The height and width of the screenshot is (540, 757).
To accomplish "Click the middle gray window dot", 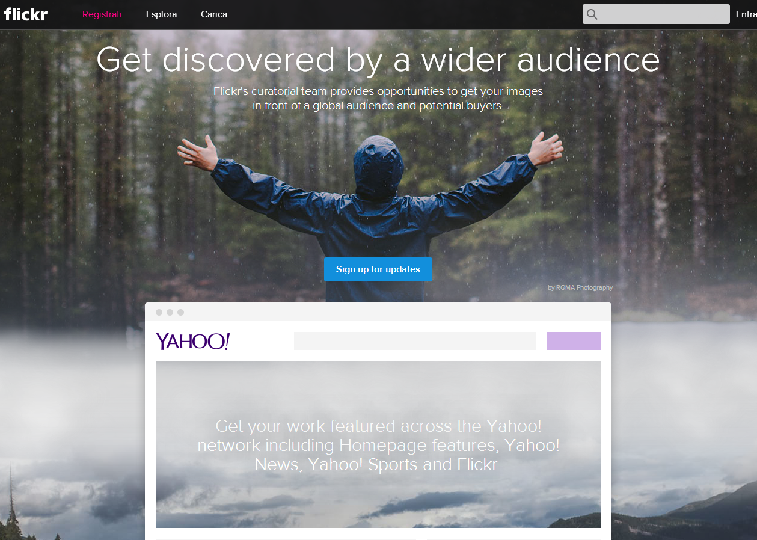I will [170, 312].
